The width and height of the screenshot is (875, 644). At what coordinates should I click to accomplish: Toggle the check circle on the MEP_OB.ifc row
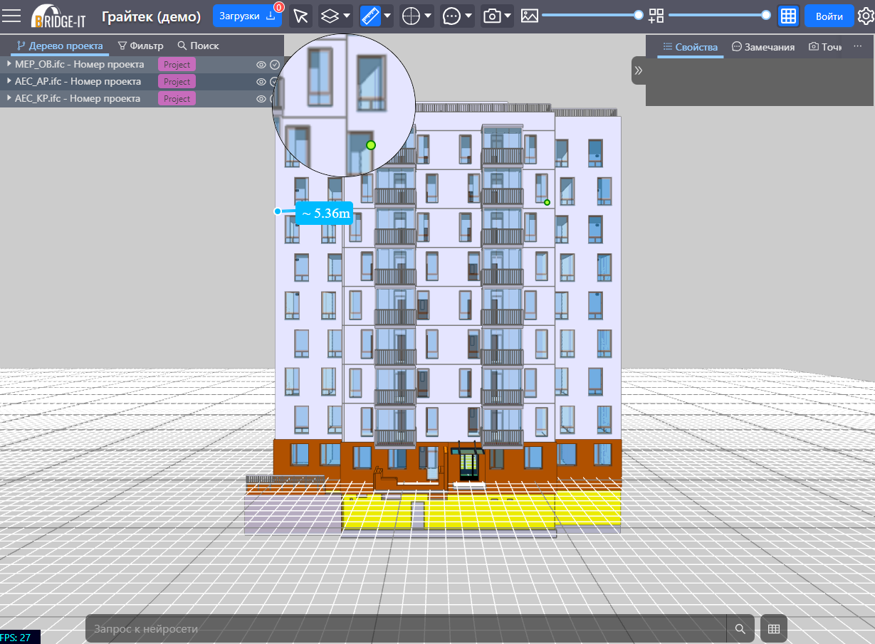pyautogui.click(x=275, y=65)
